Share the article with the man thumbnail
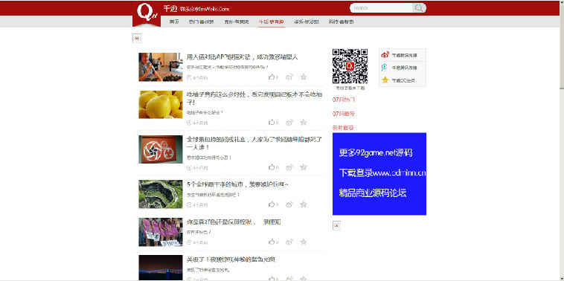564x281 pixels. tap(289, 77)
